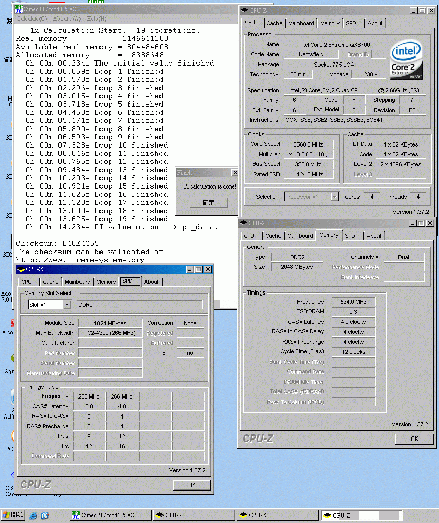
Task: Click OK in the SPD CPU-Z window
Action: tap(192, 485)
